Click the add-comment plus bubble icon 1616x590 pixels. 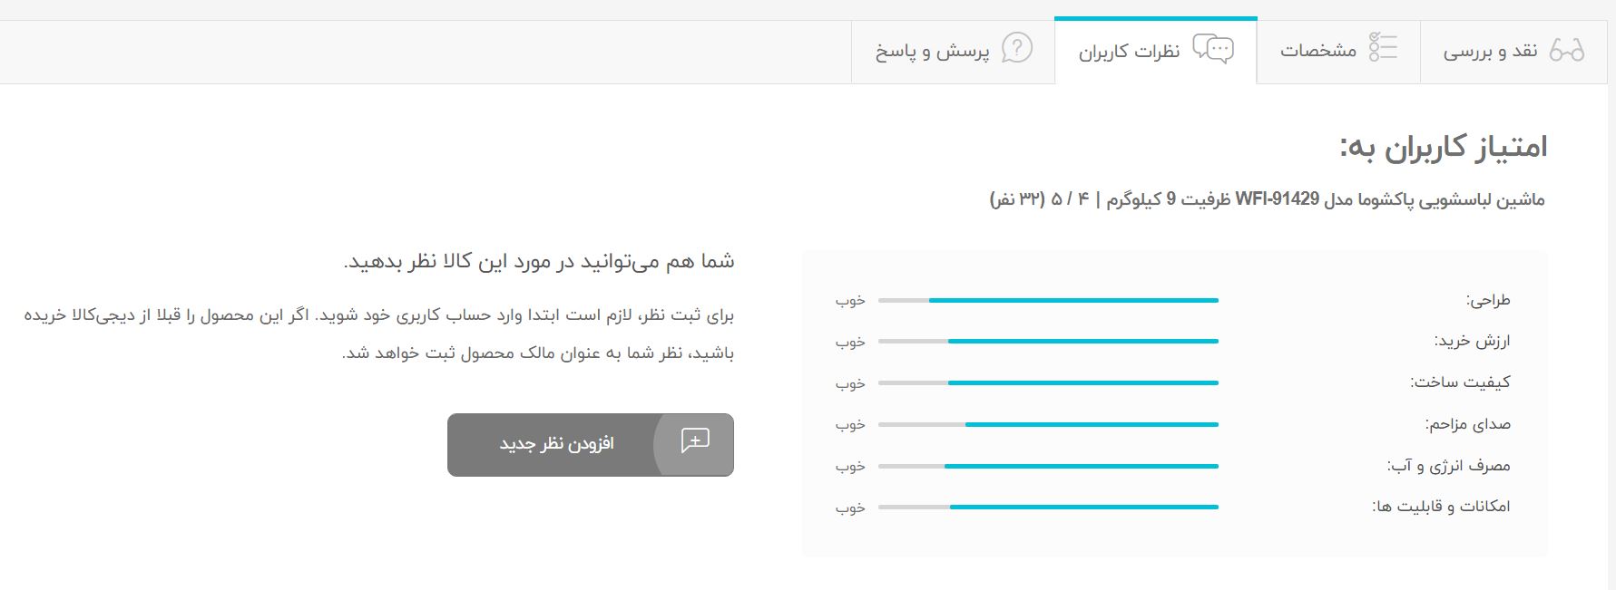point(695,440)
